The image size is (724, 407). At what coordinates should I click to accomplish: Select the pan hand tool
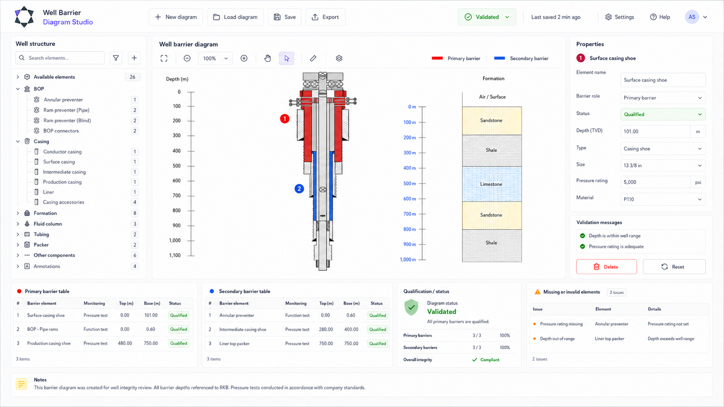click(268, 58)
